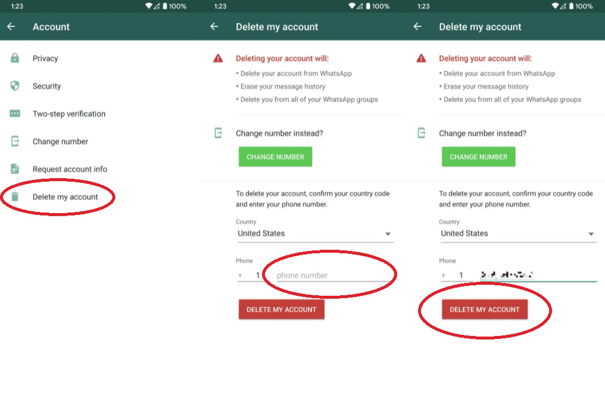
Task: Tap the Request account info document icon
Action: pos(15,169)
